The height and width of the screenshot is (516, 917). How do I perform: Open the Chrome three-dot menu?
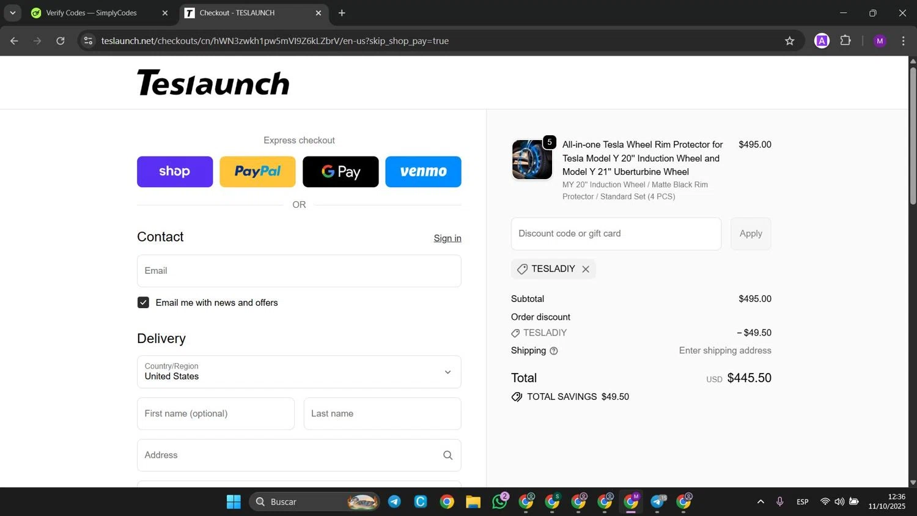coord(903,41)
